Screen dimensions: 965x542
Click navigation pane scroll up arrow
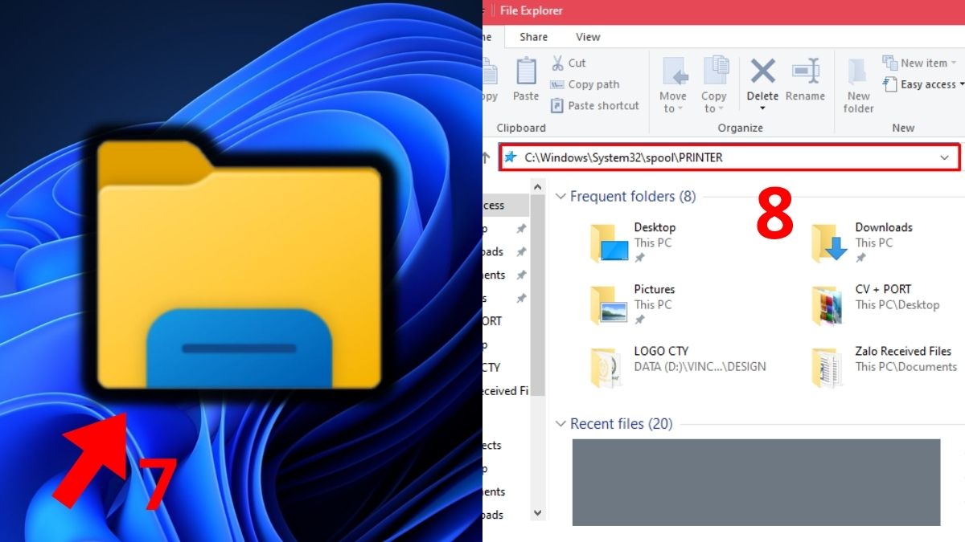(x=538, y=187)
